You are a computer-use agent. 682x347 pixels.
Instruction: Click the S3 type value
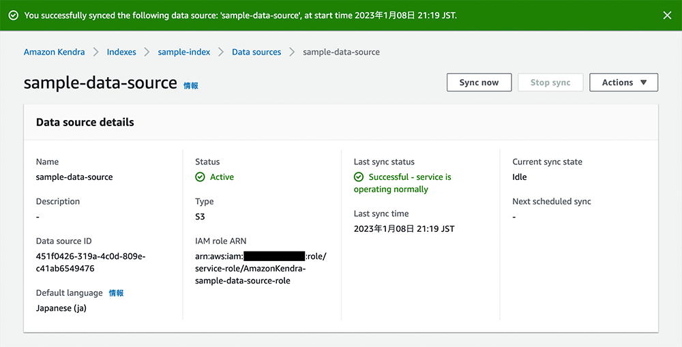coord(200,217)
